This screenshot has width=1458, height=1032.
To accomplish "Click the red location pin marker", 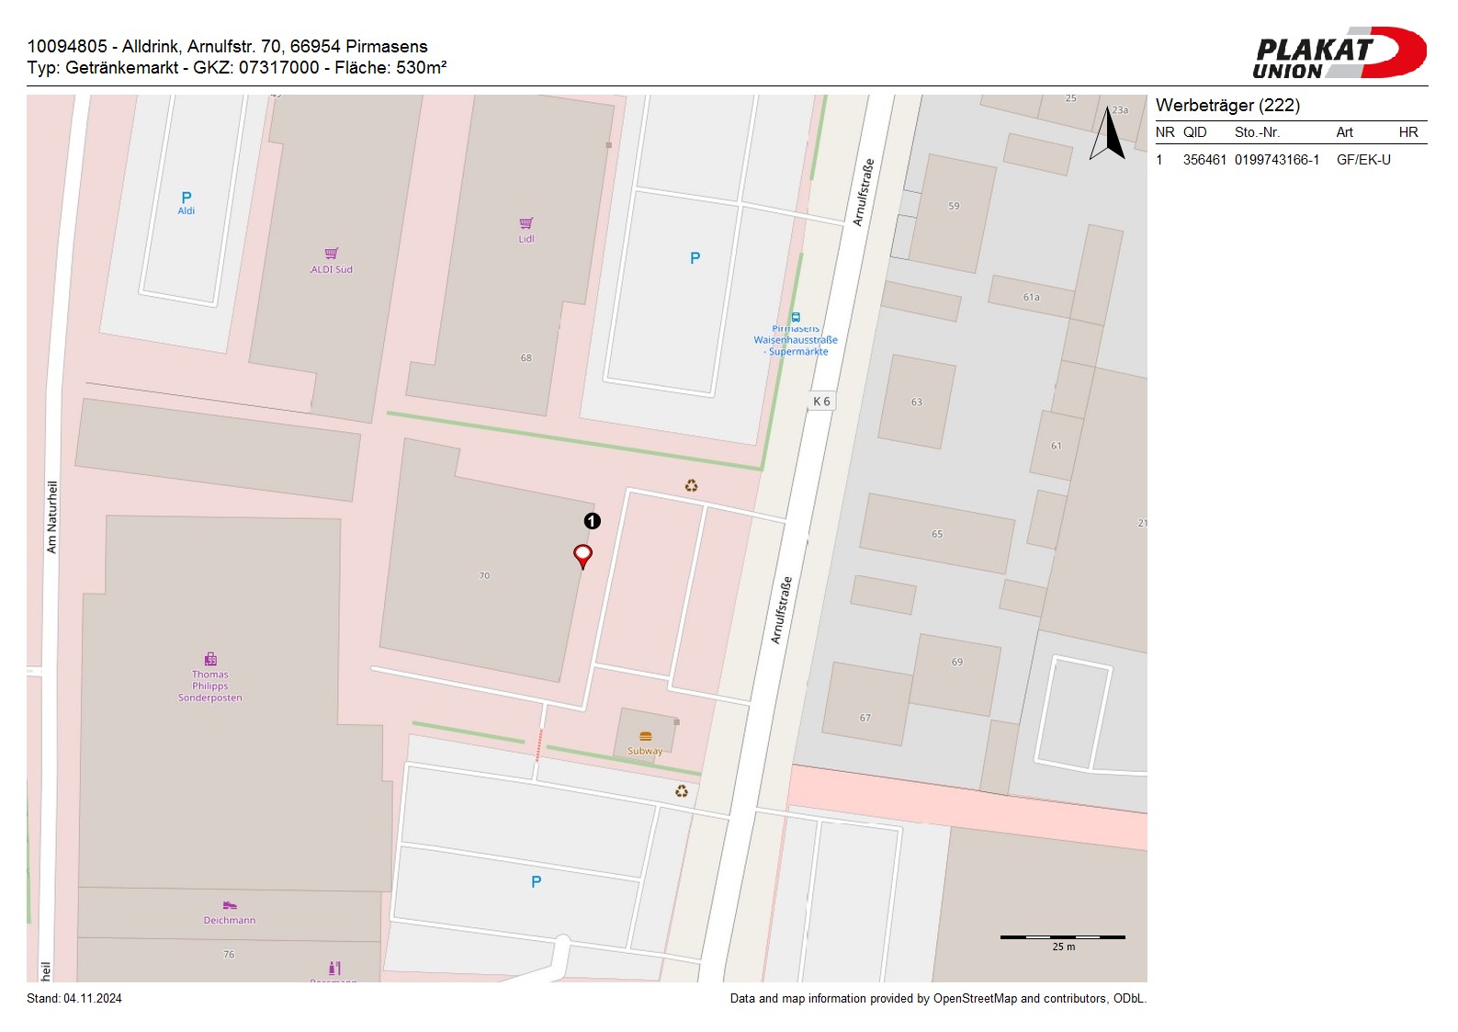I will (582, 555).
